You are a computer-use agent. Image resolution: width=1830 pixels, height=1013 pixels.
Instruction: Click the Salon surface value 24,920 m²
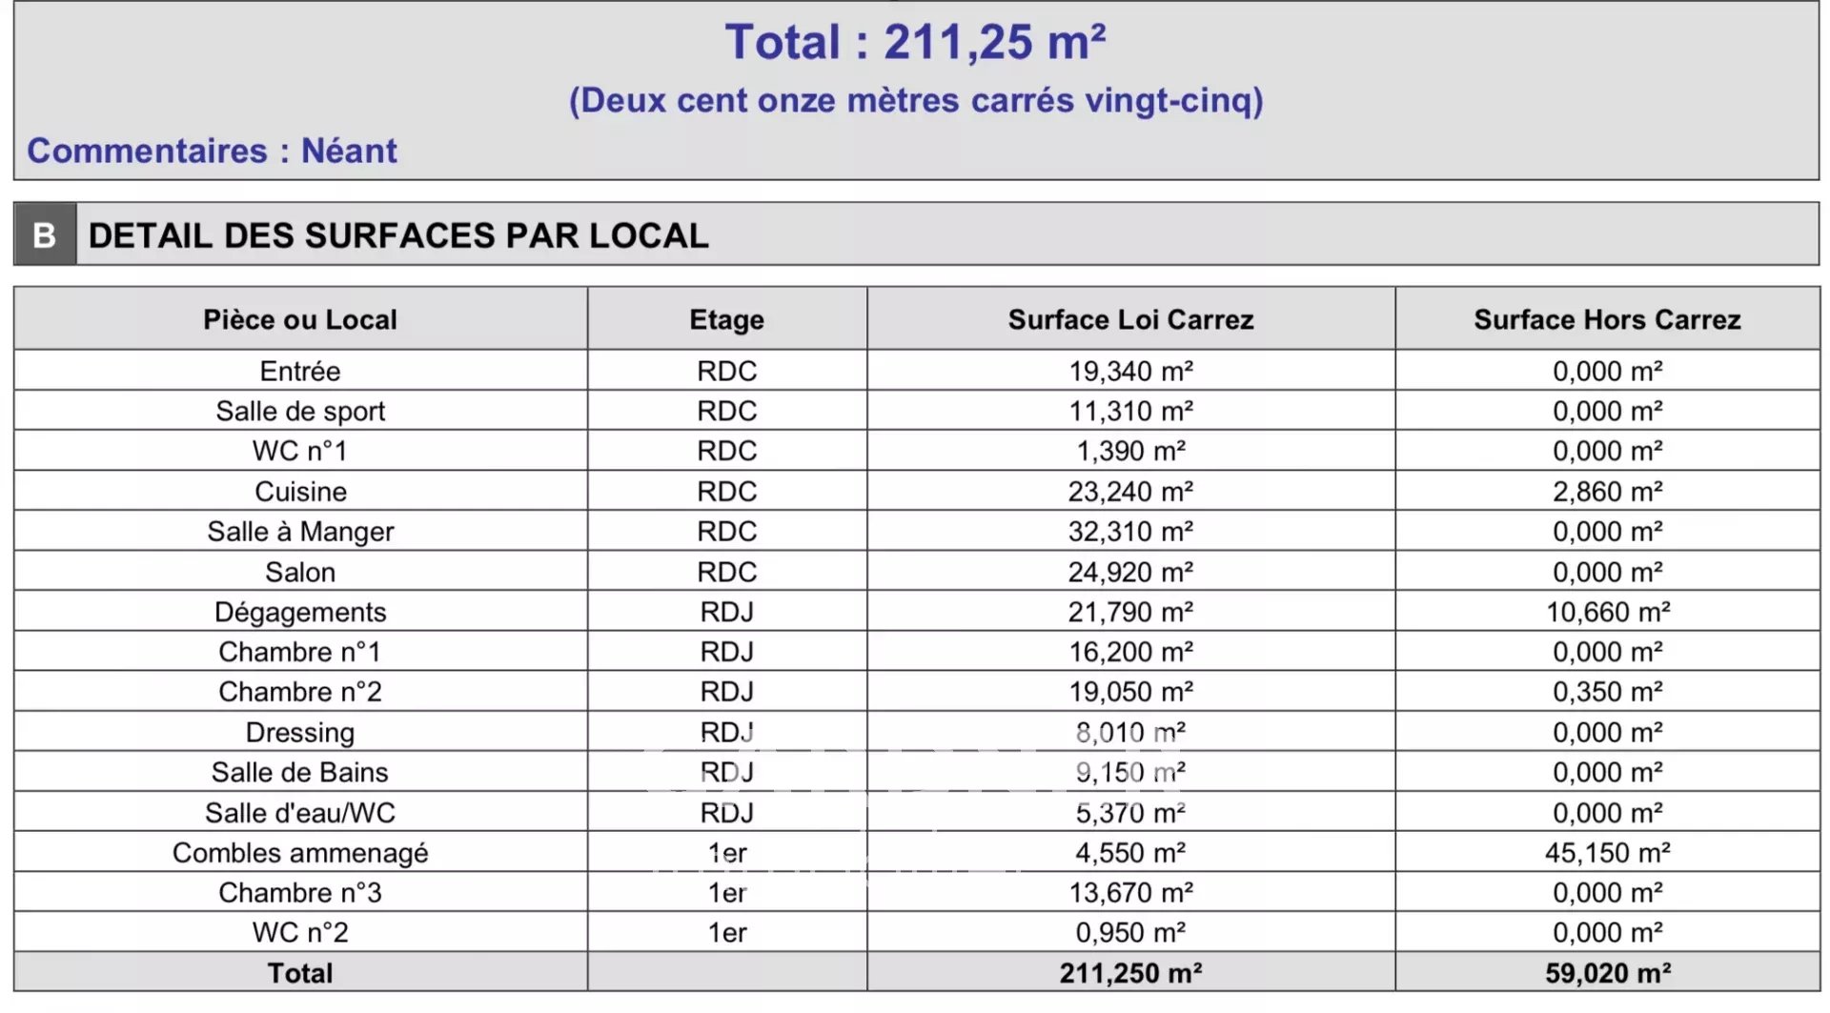[x=1130, y=572]
